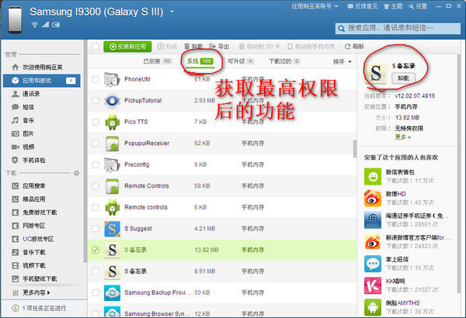Expand 更多 permissions details

coord(402,137)
